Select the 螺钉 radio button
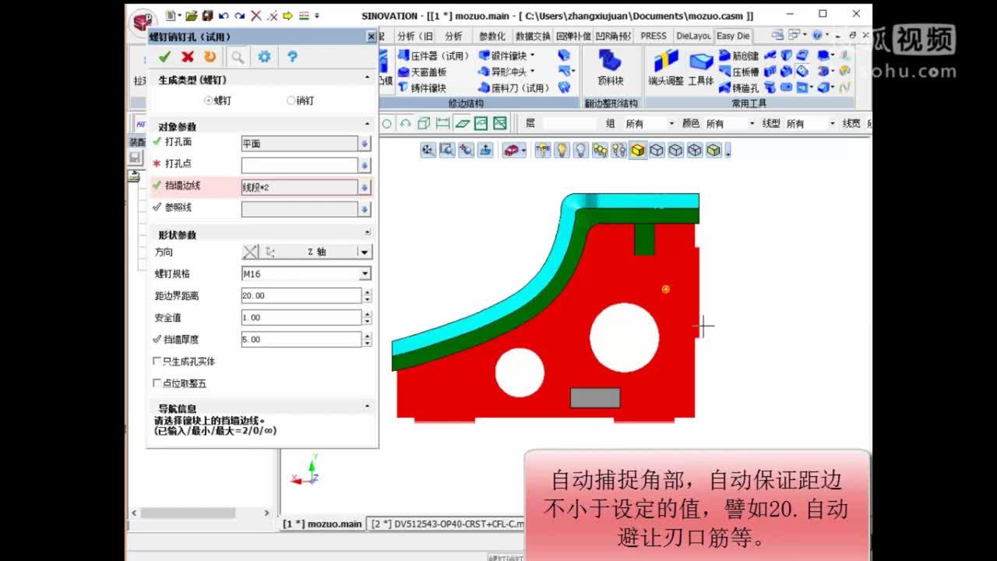997x561 pixels. click(x=206, y=100)
